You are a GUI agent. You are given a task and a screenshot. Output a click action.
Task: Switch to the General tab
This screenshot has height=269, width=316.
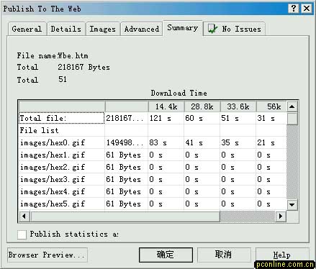pyautogui.click(x=27, y=29)
